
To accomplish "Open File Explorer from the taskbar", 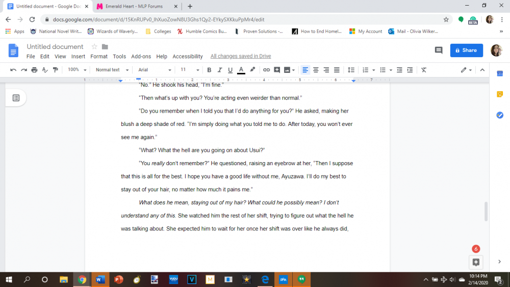I will coord(64,279).
